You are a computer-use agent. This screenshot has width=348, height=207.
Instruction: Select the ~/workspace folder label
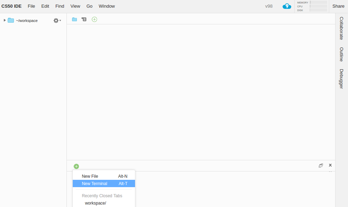pyautogui.click(x=27, y=21)
